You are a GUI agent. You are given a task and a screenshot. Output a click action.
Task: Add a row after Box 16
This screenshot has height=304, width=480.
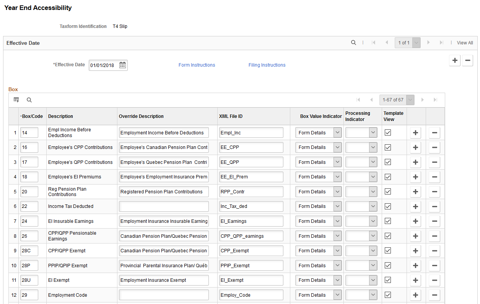(x=416, y=147)
